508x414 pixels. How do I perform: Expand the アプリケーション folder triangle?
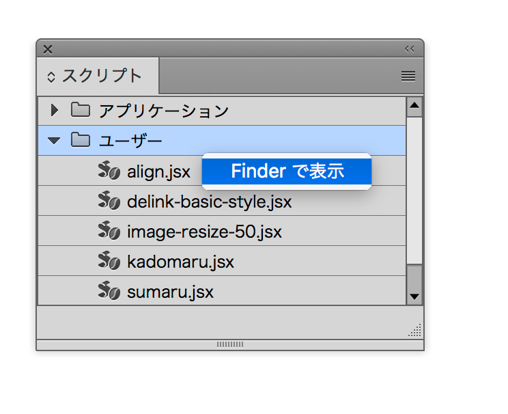55,110
